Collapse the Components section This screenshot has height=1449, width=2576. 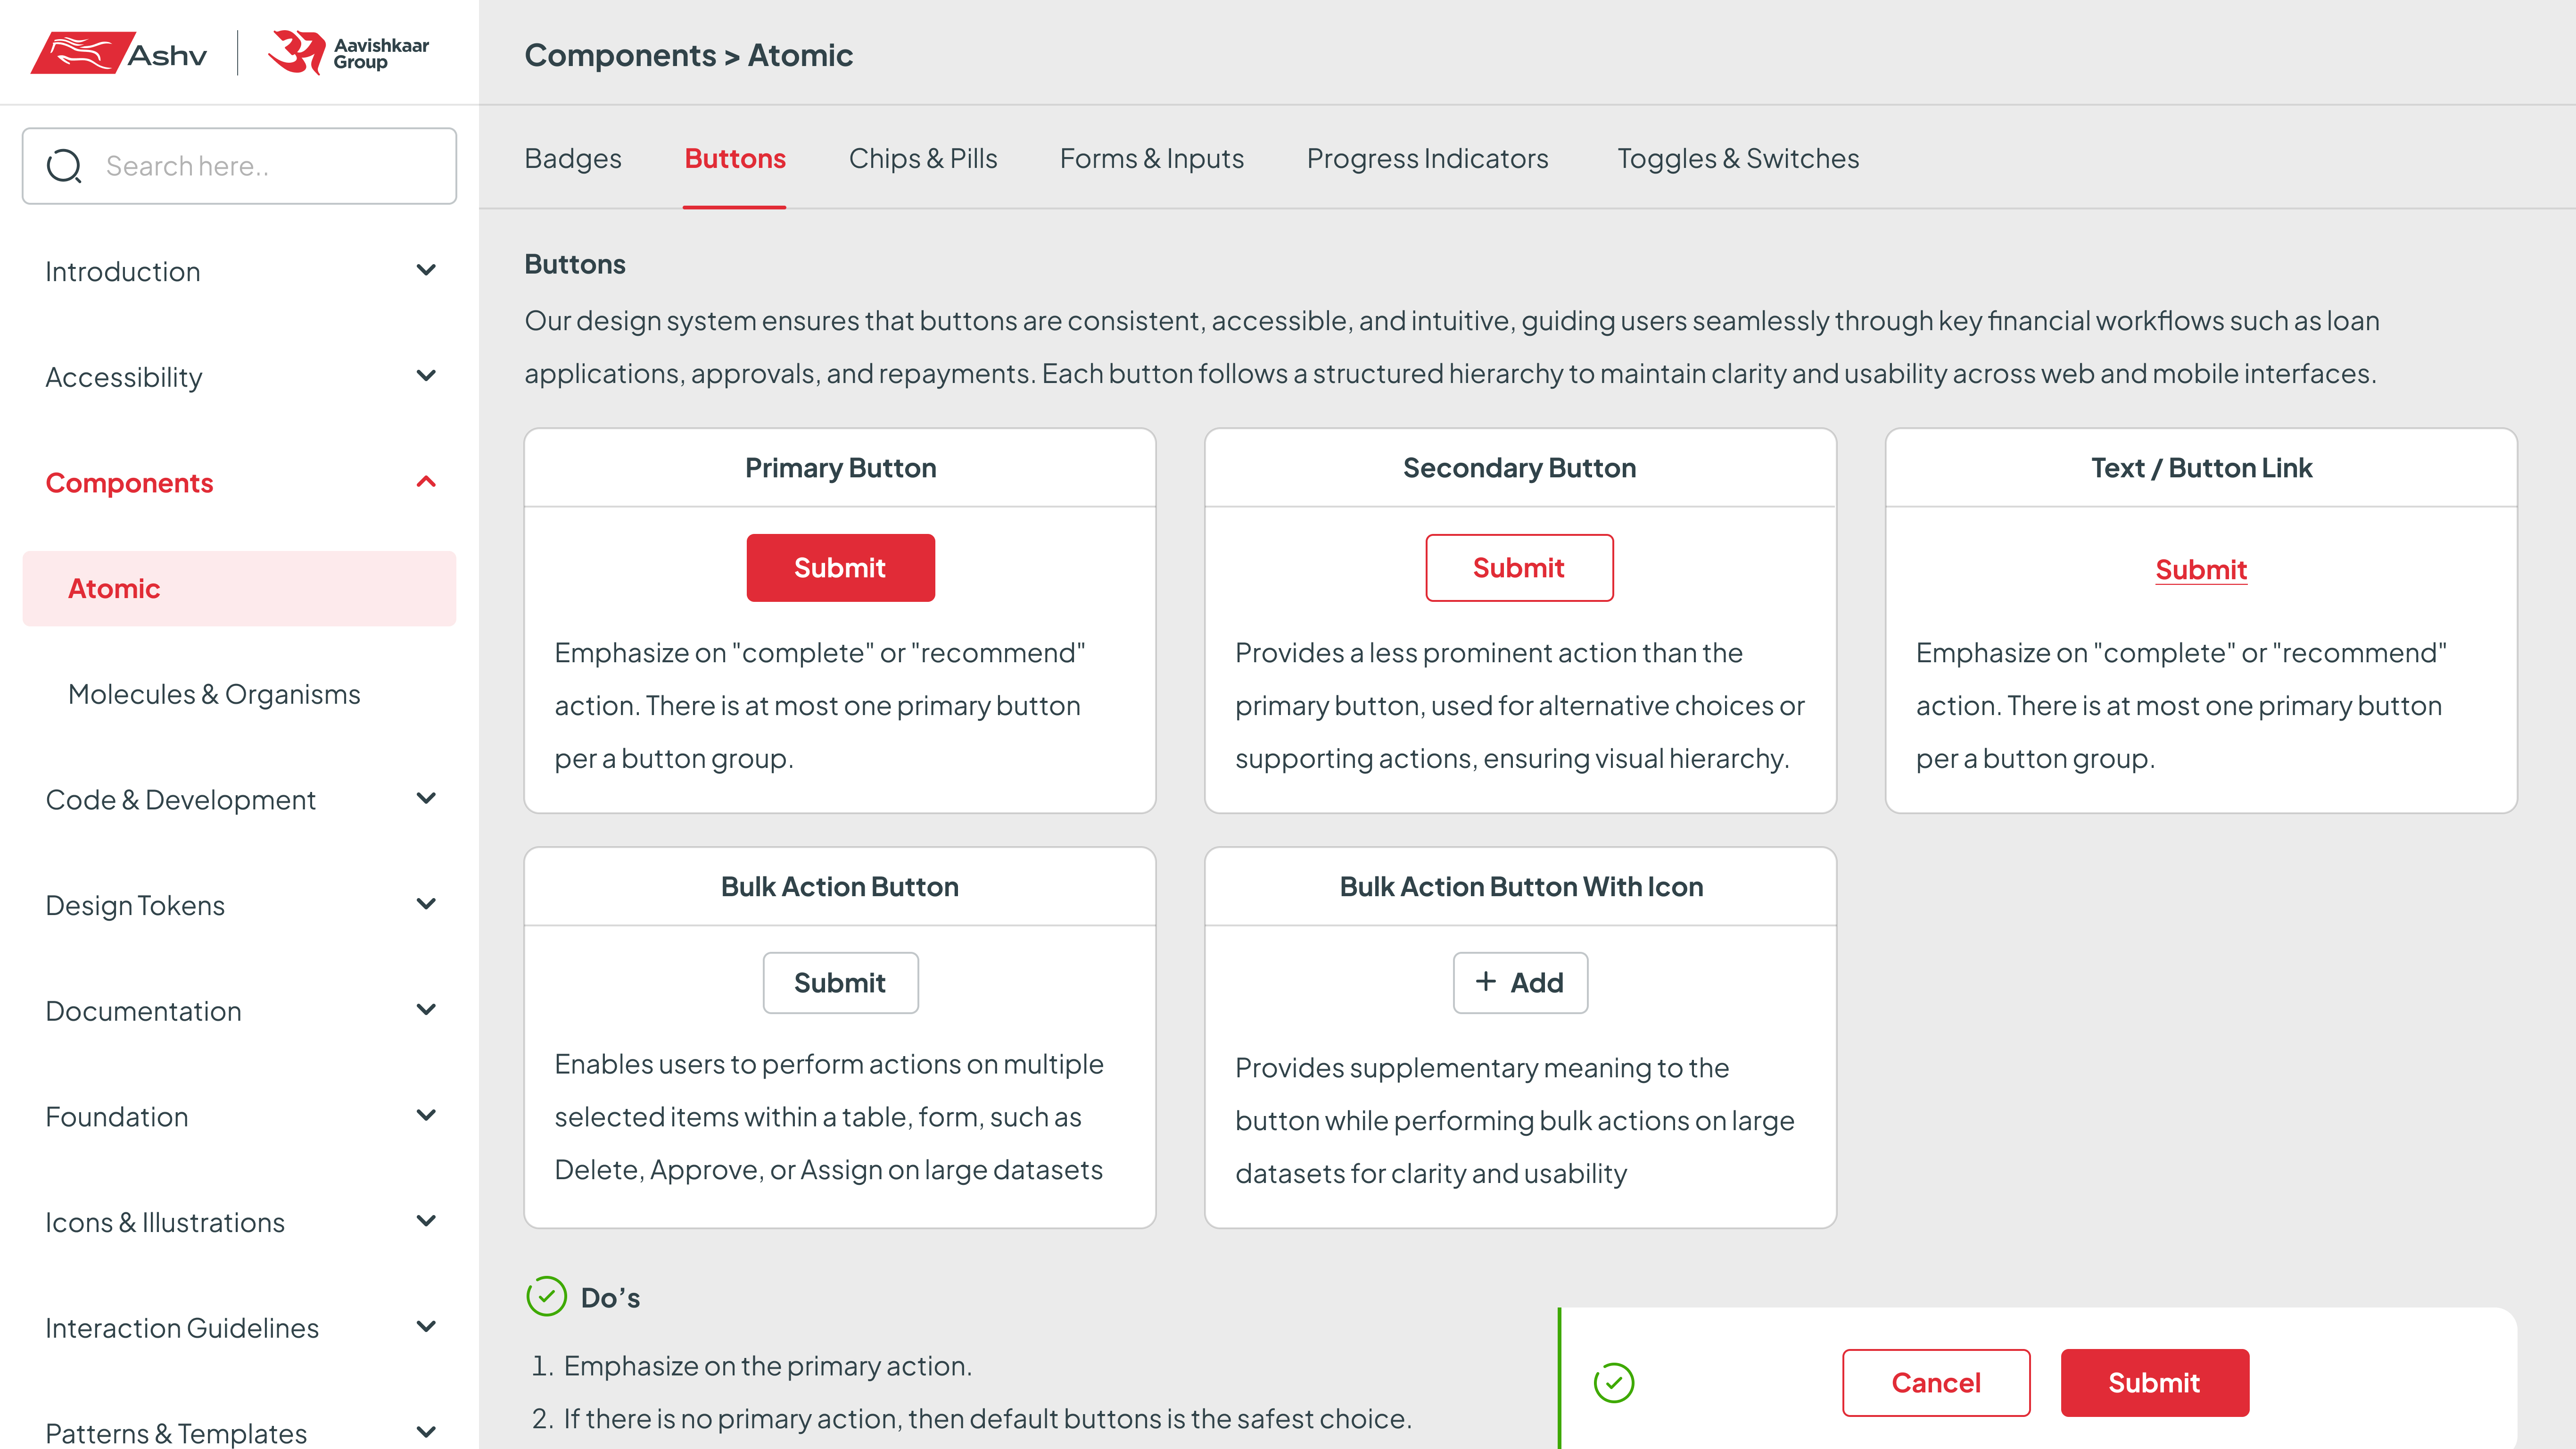tap(426, 481)
